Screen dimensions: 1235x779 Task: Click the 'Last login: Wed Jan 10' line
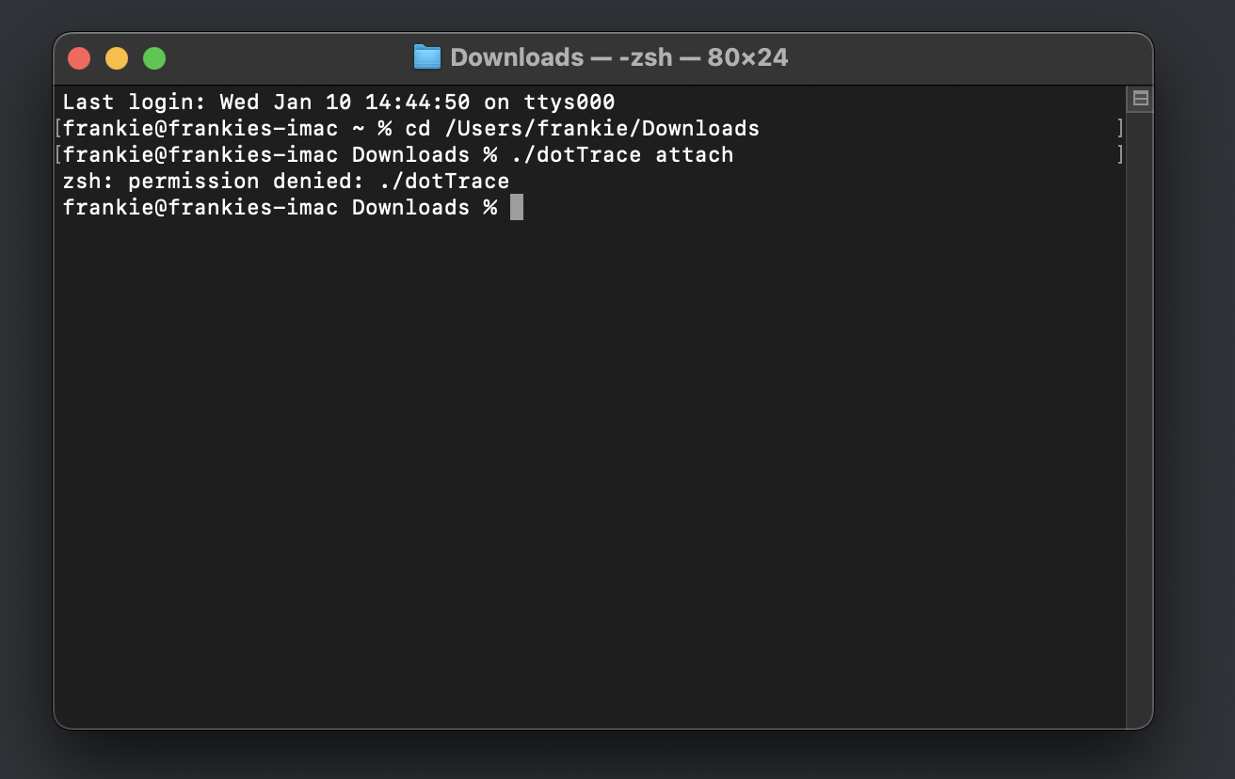(x=339, y=102)
